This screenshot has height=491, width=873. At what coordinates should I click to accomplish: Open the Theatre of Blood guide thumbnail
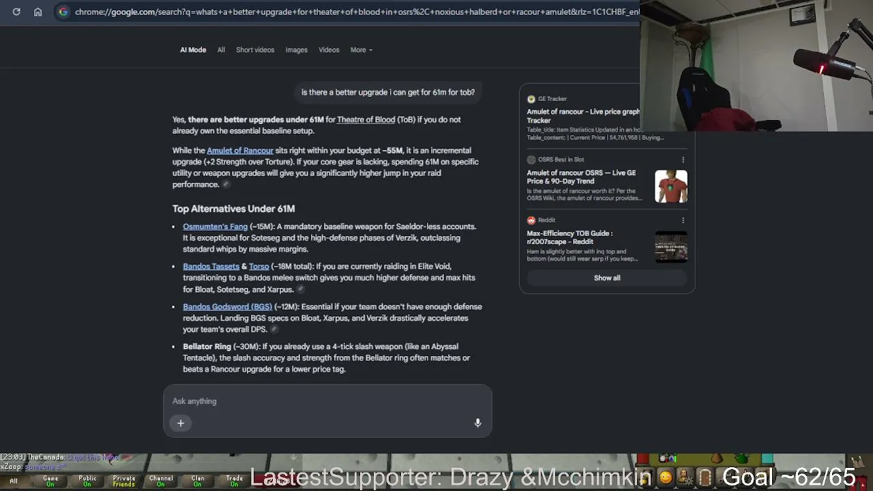(x=671, y=247)
